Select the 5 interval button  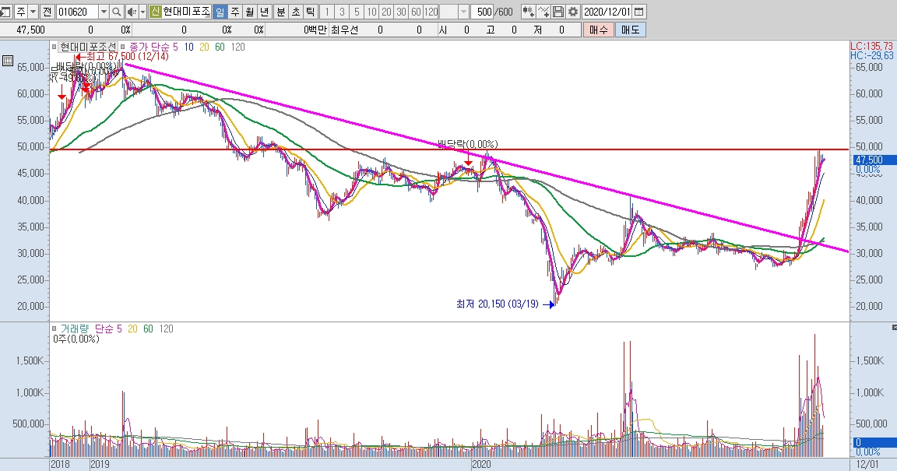357,12
